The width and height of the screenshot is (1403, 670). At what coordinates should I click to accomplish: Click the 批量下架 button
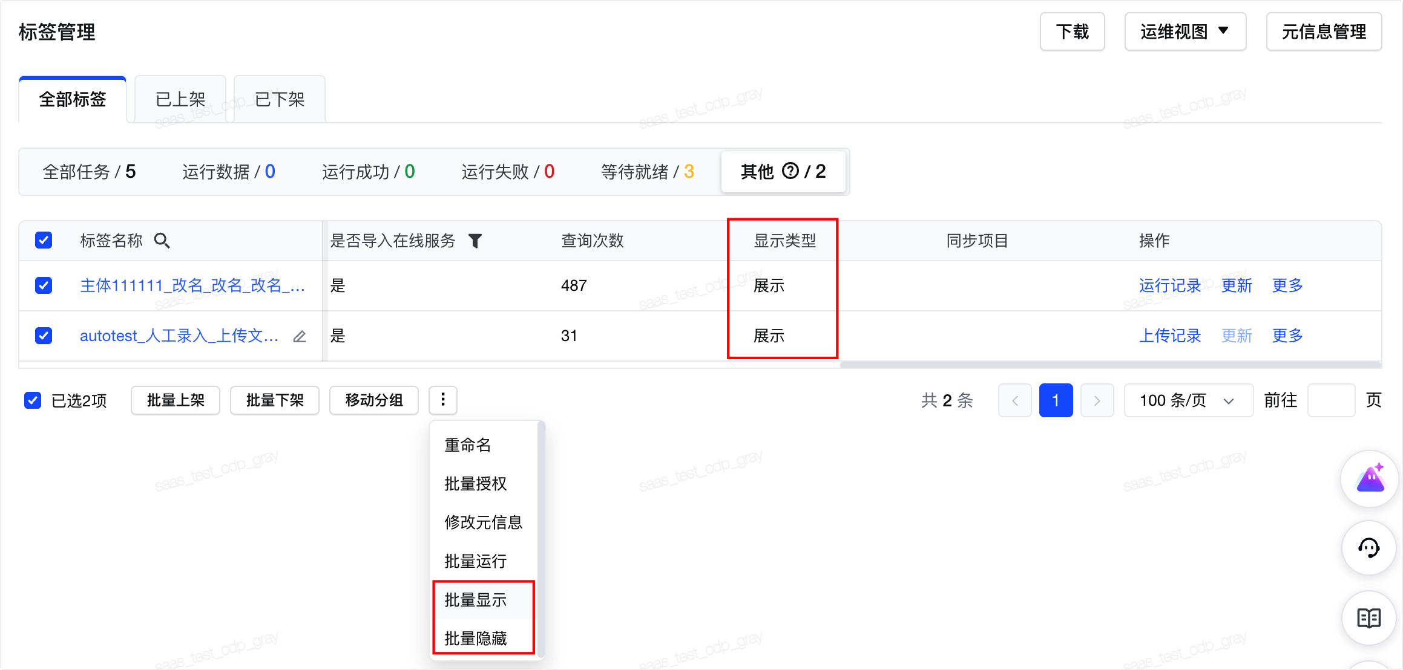point(275,400)
